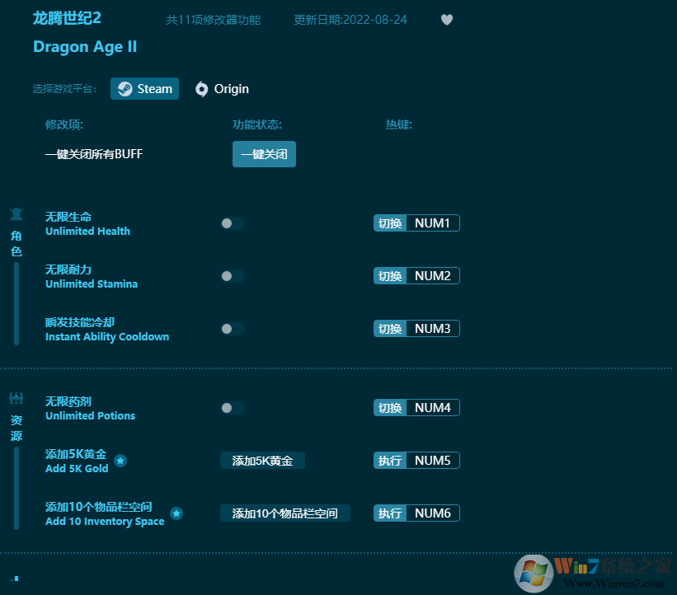Click the character category helmet icon
Viewport: 677px width, 595px height.
(x=16, y=214)
